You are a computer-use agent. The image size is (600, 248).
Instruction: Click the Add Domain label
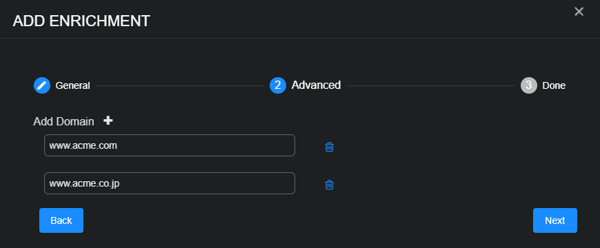pos(63,121)
